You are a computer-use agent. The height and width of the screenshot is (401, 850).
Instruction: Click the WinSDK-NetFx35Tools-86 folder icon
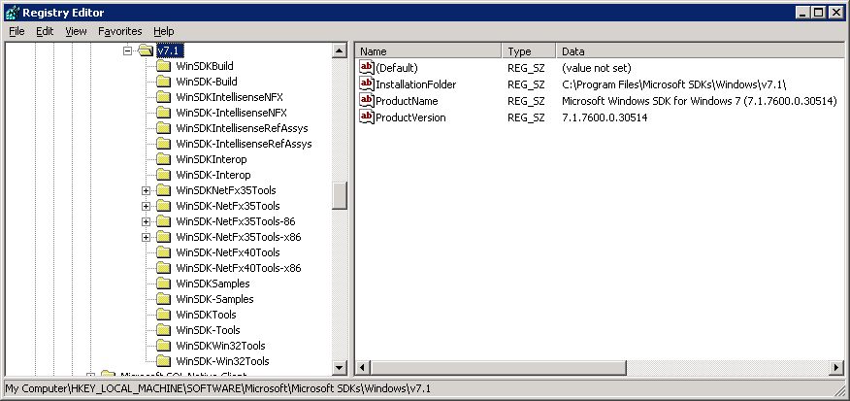pyautogui.click(x=163, y=221)
